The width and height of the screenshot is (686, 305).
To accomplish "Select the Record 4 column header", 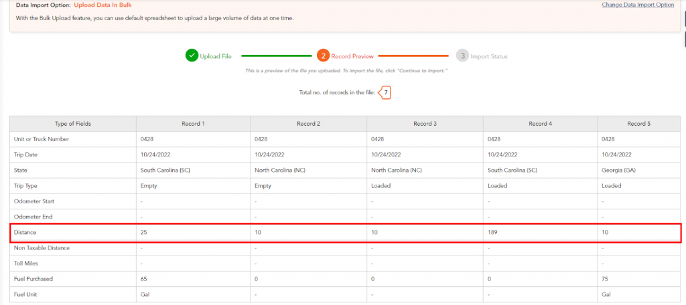I will 541,124.
